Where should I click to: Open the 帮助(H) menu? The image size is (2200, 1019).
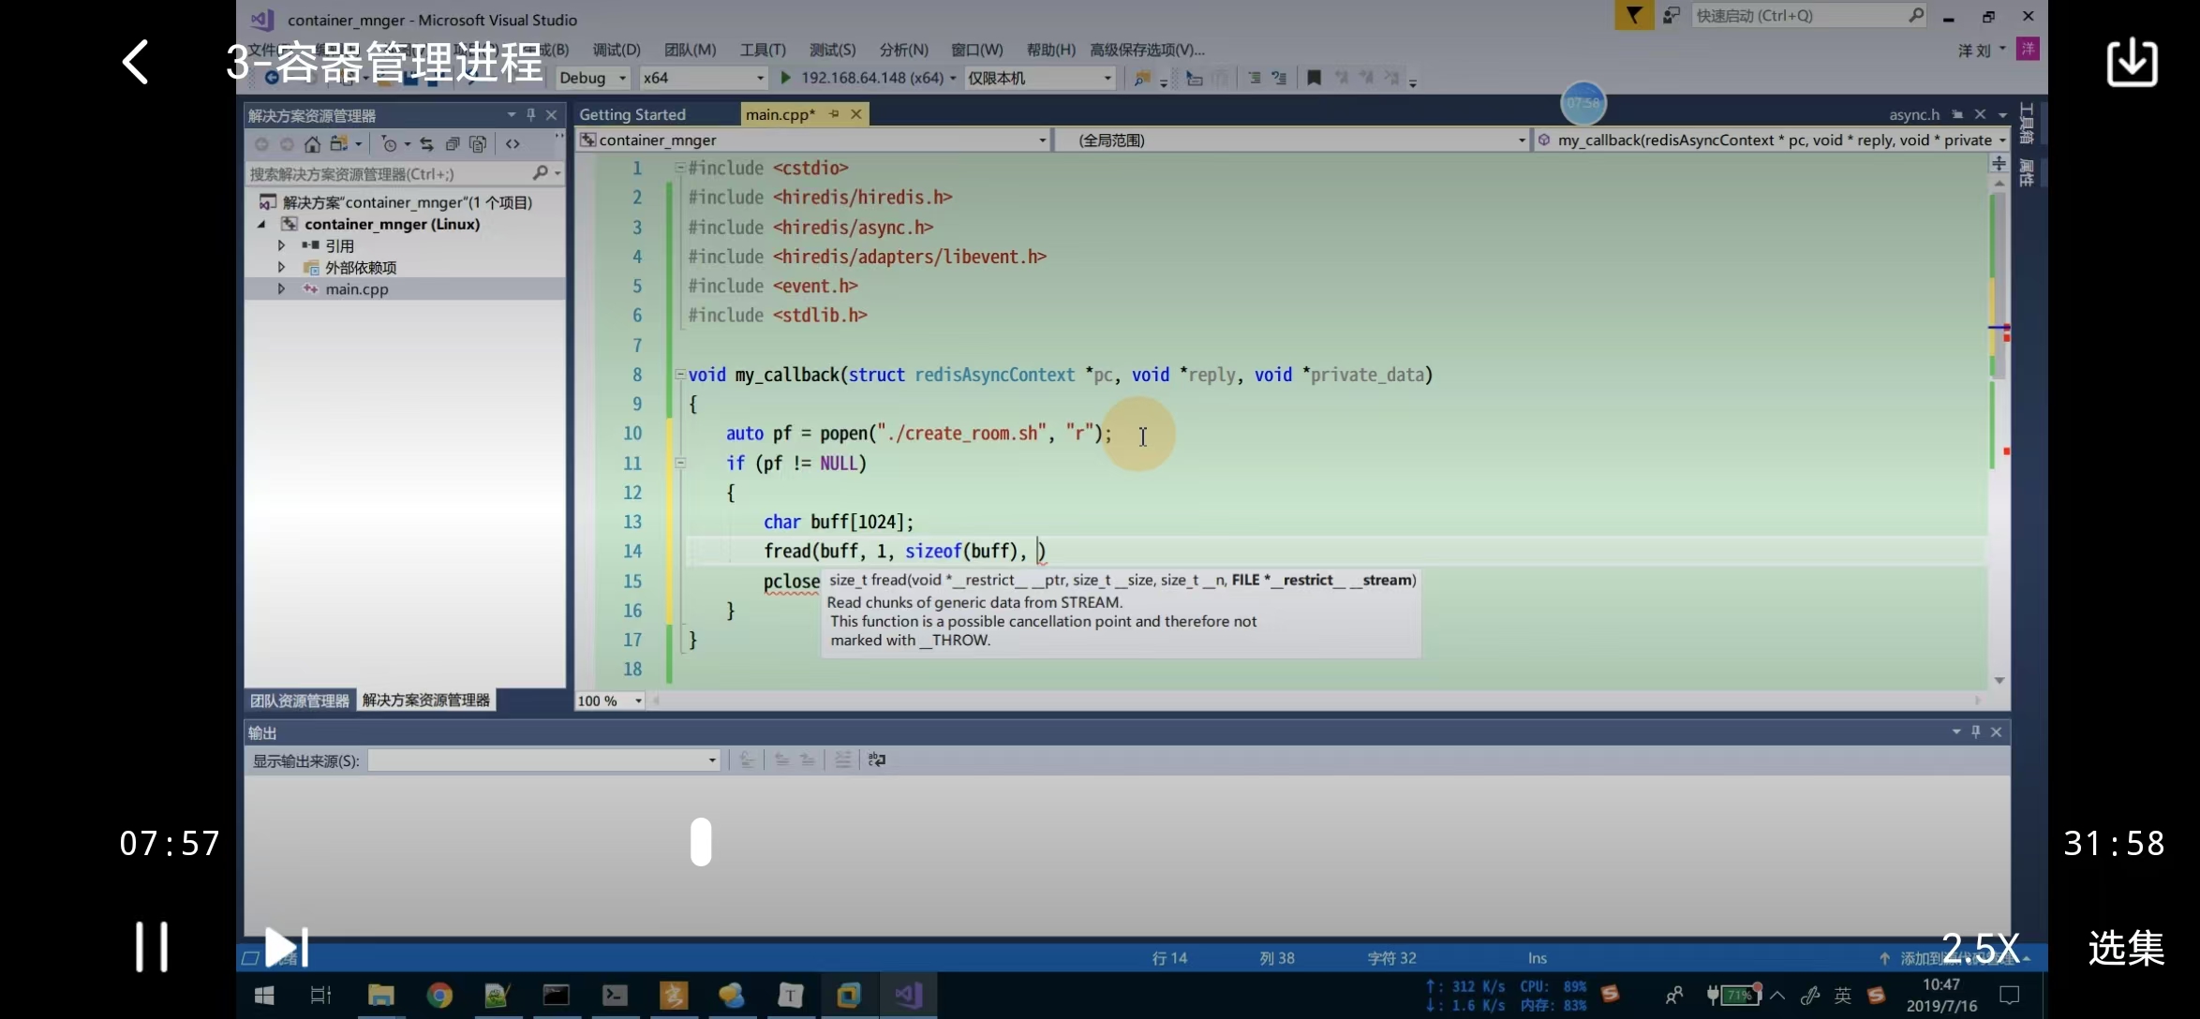1050,50
